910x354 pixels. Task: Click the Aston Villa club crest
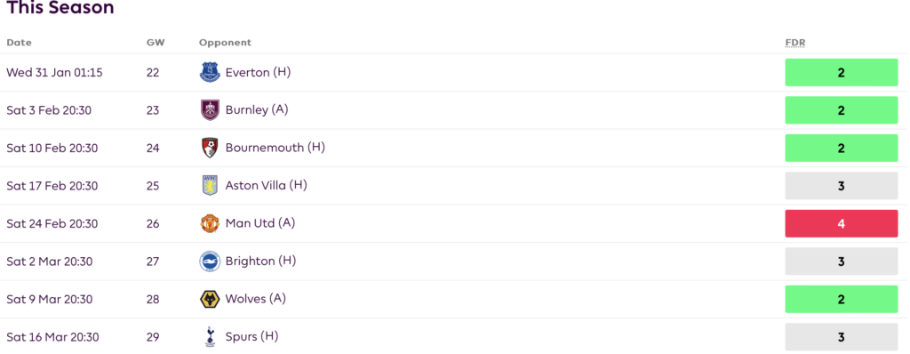tap(210, 185)
